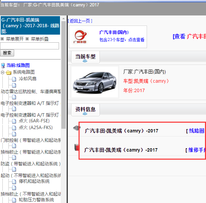Screen dimensions: 206x203
Task: Click the computer icon beside 当前:线路图
Action: click(x=3, y=66)
